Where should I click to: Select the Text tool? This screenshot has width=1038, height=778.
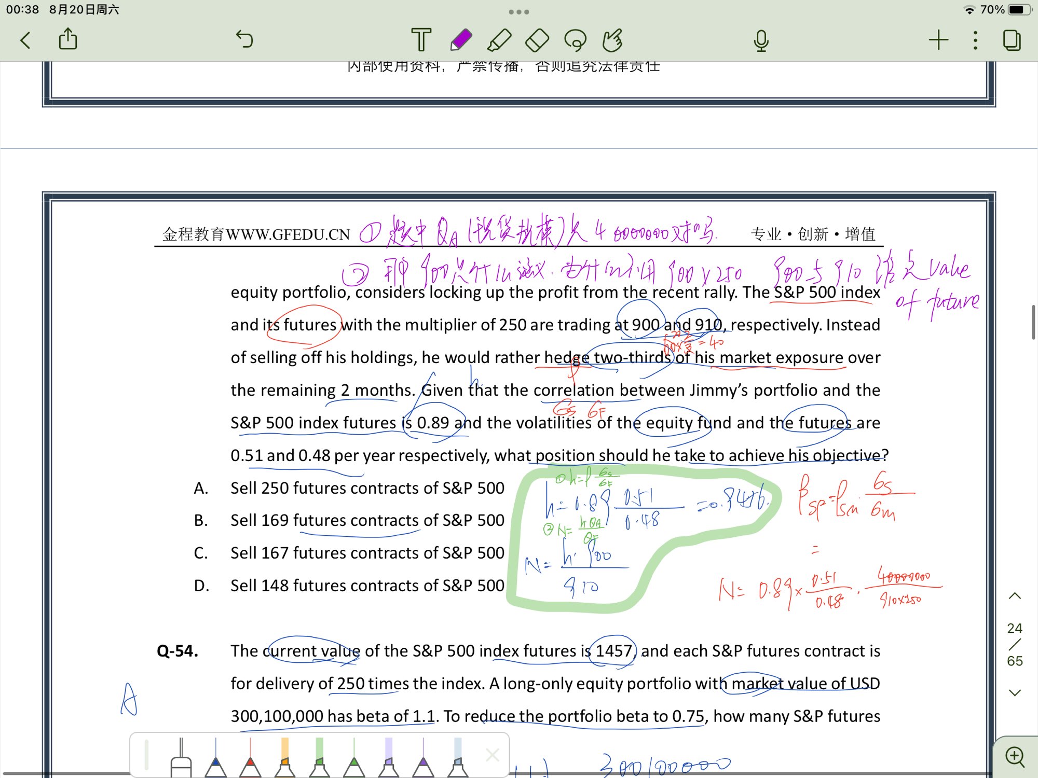[421, 40]
